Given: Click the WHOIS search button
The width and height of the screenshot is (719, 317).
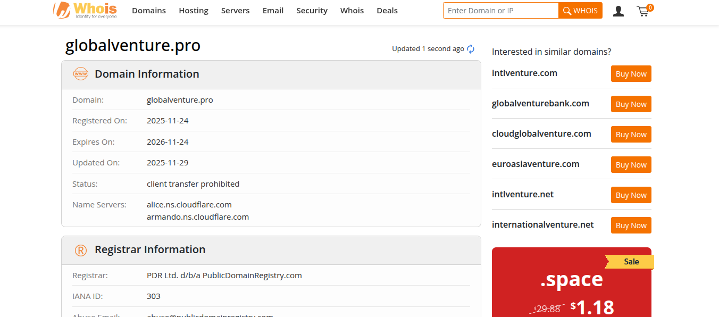Looking at the screenshot, I should tap(580, 11).
